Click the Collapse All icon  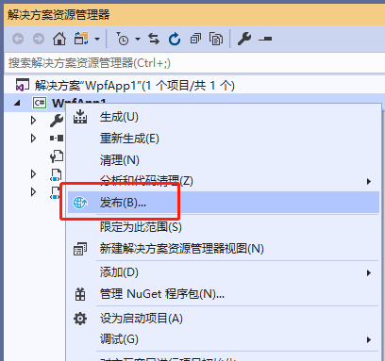(x=195, y=39)
